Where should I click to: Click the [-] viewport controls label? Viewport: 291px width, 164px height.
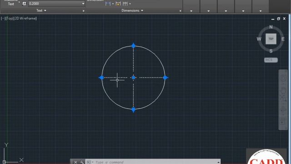(3, 18)
